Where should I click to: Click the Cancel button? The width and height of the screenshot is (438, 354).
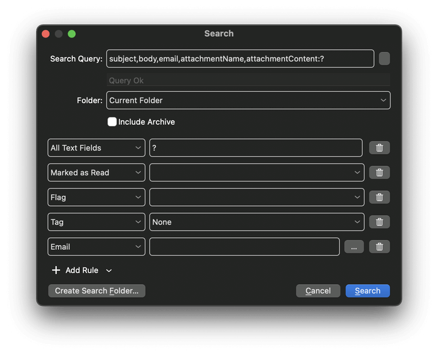318,291
